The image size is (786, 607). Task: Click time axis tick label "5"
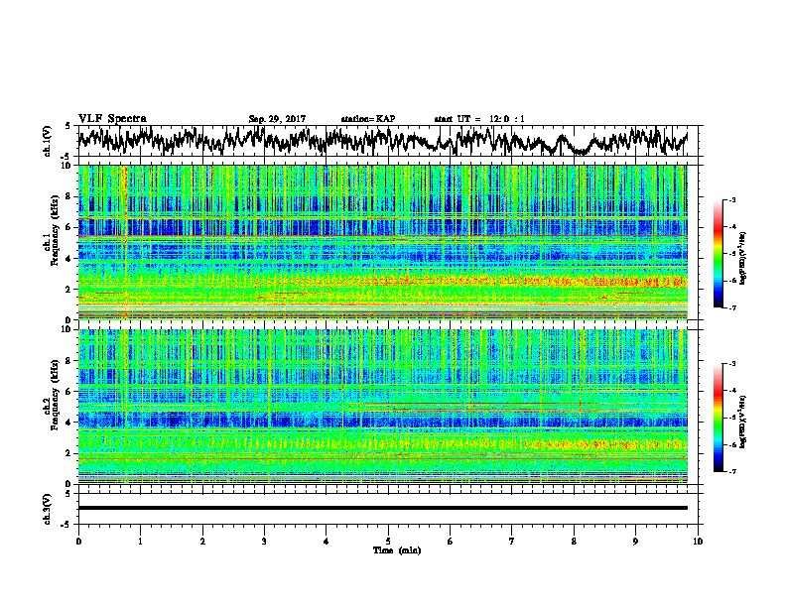point(388,542)
